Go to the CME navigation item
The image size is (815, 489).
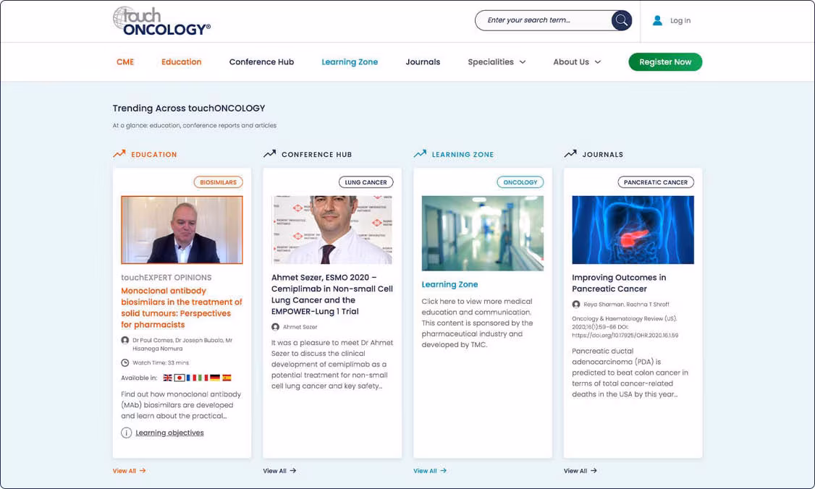[125, 61]
